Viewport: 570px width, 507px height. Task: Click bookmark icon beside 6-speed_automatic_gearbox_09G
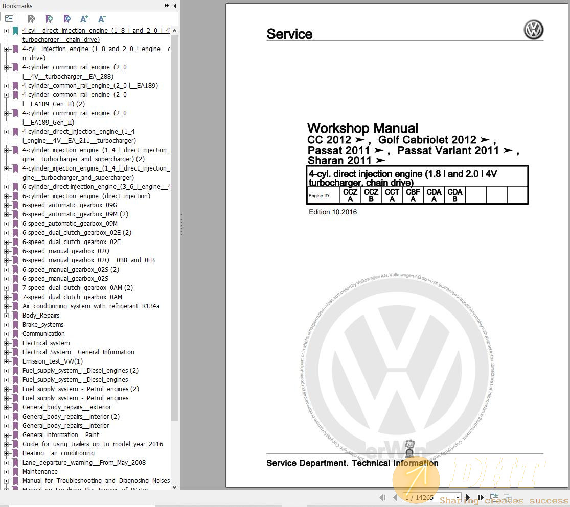16,205
